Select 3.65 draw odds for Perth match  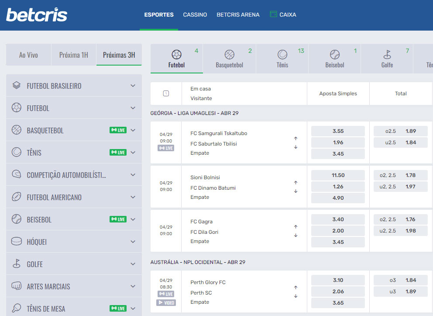[338, 303]
